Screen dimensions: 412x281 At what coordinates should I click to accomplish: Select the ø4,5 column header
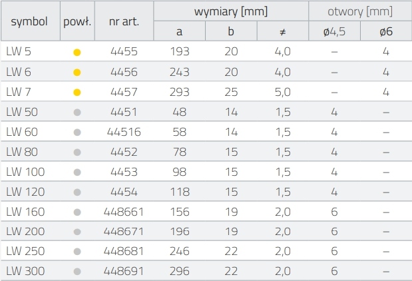coord(334,31)
